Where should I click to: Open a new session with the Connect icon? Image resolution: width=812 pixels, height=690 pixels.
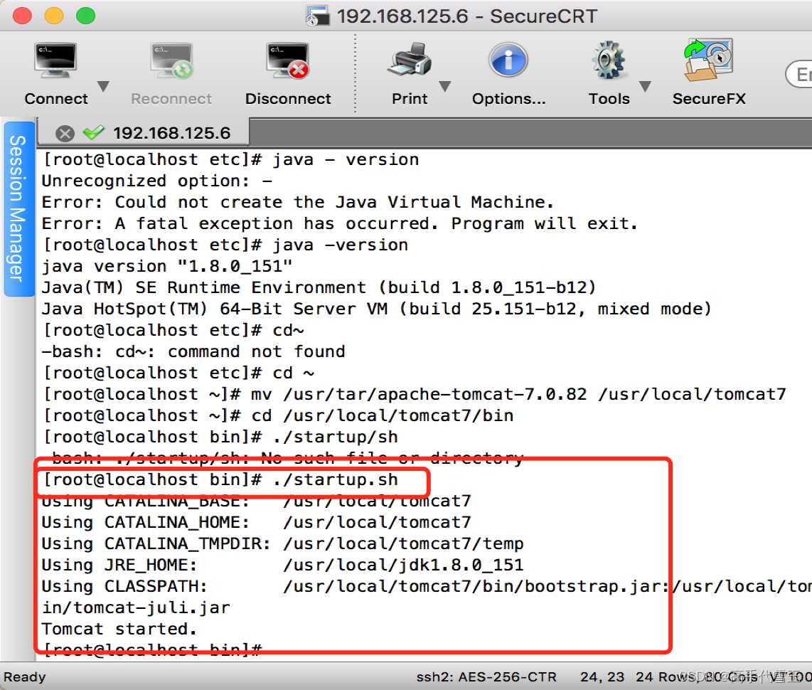[x=55, y=71]
